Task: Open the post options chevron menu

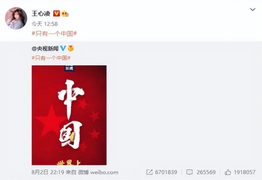Action: pos(253,9)
